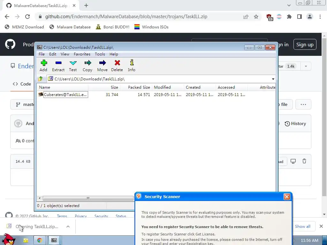Click Chrome forward navigation arrow
Image resolution: width=327 pixels, height=245 pixels.
click(x=17, y=17)
